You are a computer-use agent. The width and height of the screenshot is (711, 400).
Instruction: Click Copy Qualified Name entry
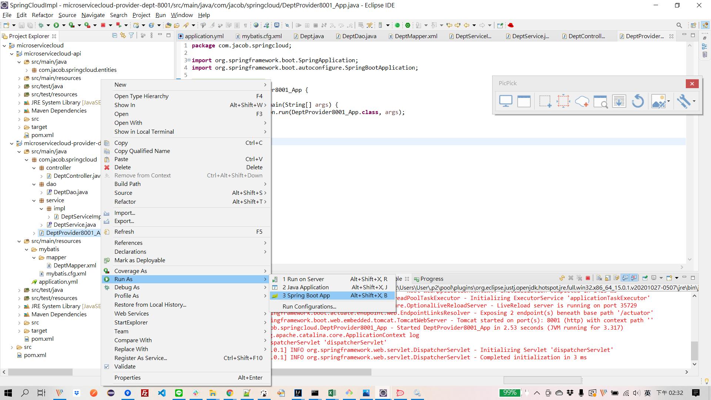tap(186, 151)
